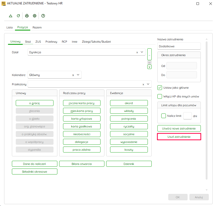Screen dimensions: 215x206
Task: Click the green x button beside Dział
Action: click(149, 67)
